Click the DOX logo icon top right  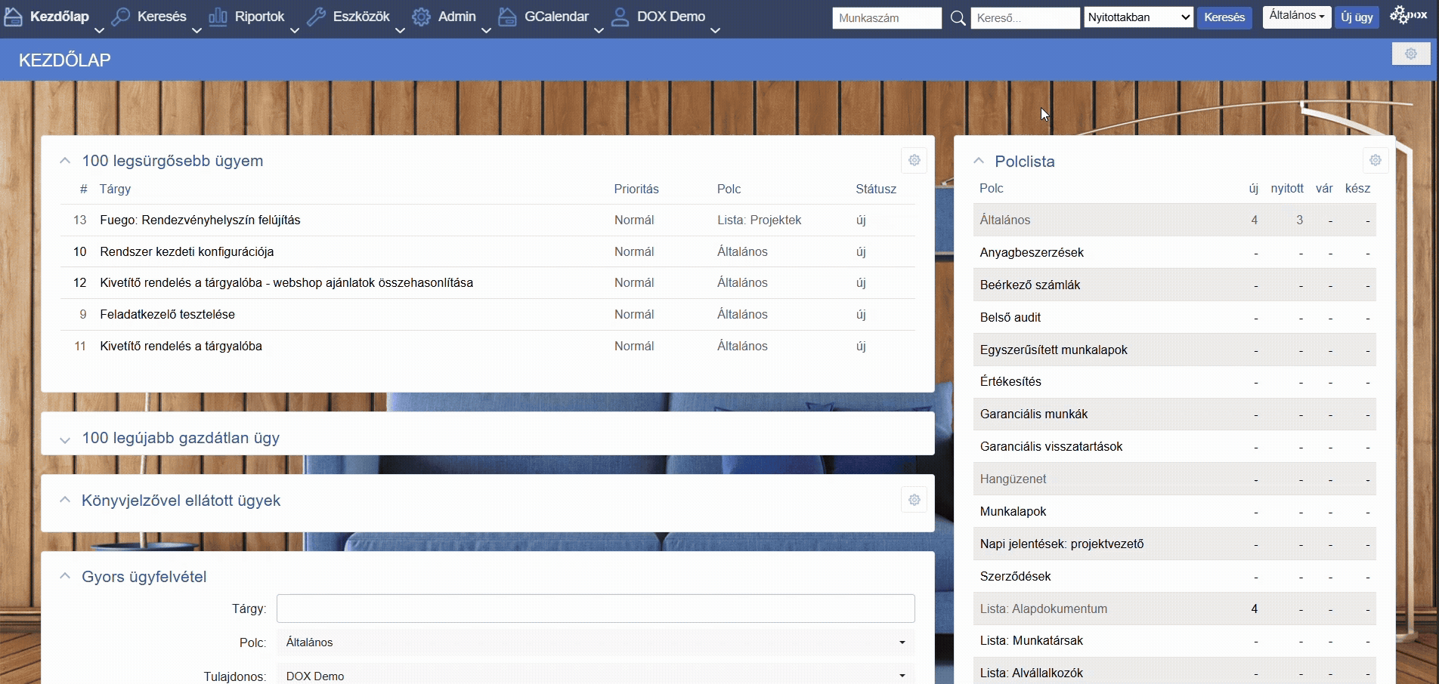click(x=1408, y=15)
